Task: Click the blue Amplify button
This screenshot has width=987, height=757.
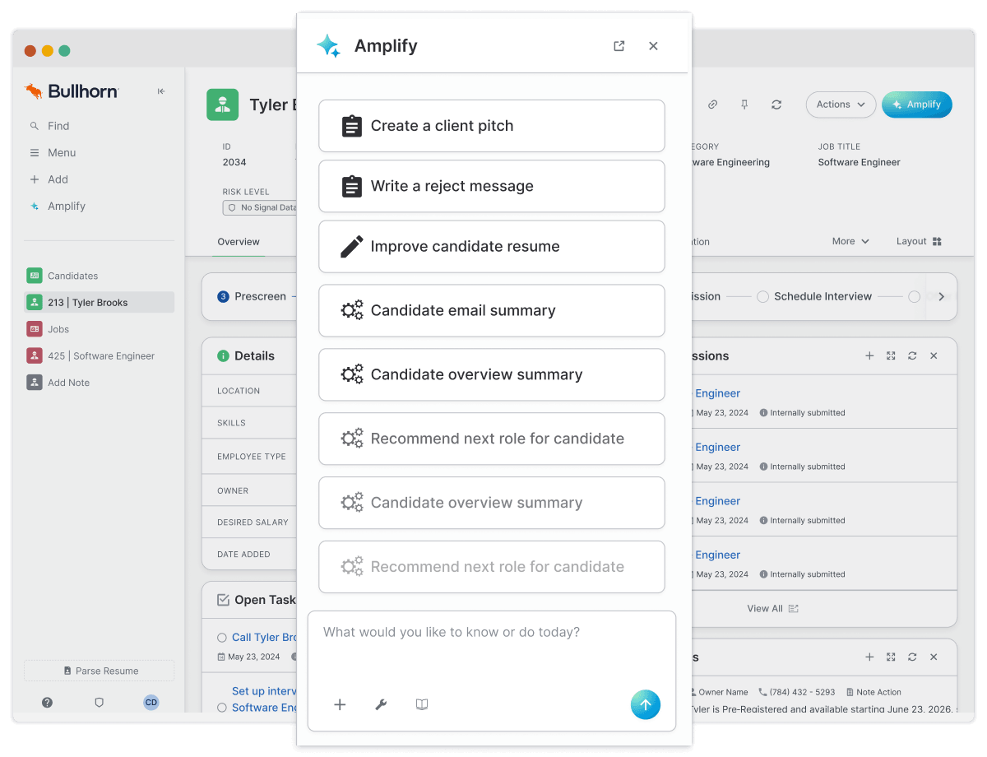Action: click(917, 104)
